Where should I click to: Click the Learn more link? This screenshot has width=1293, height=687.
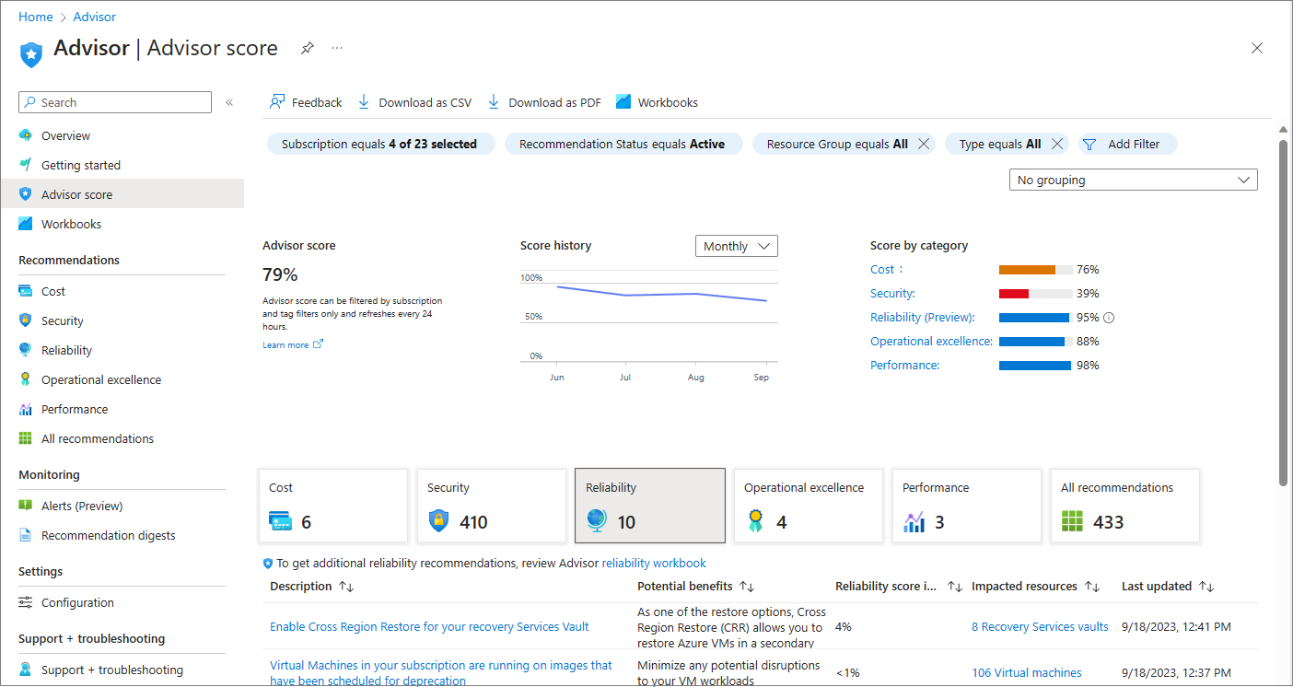[x=285, y=344]
